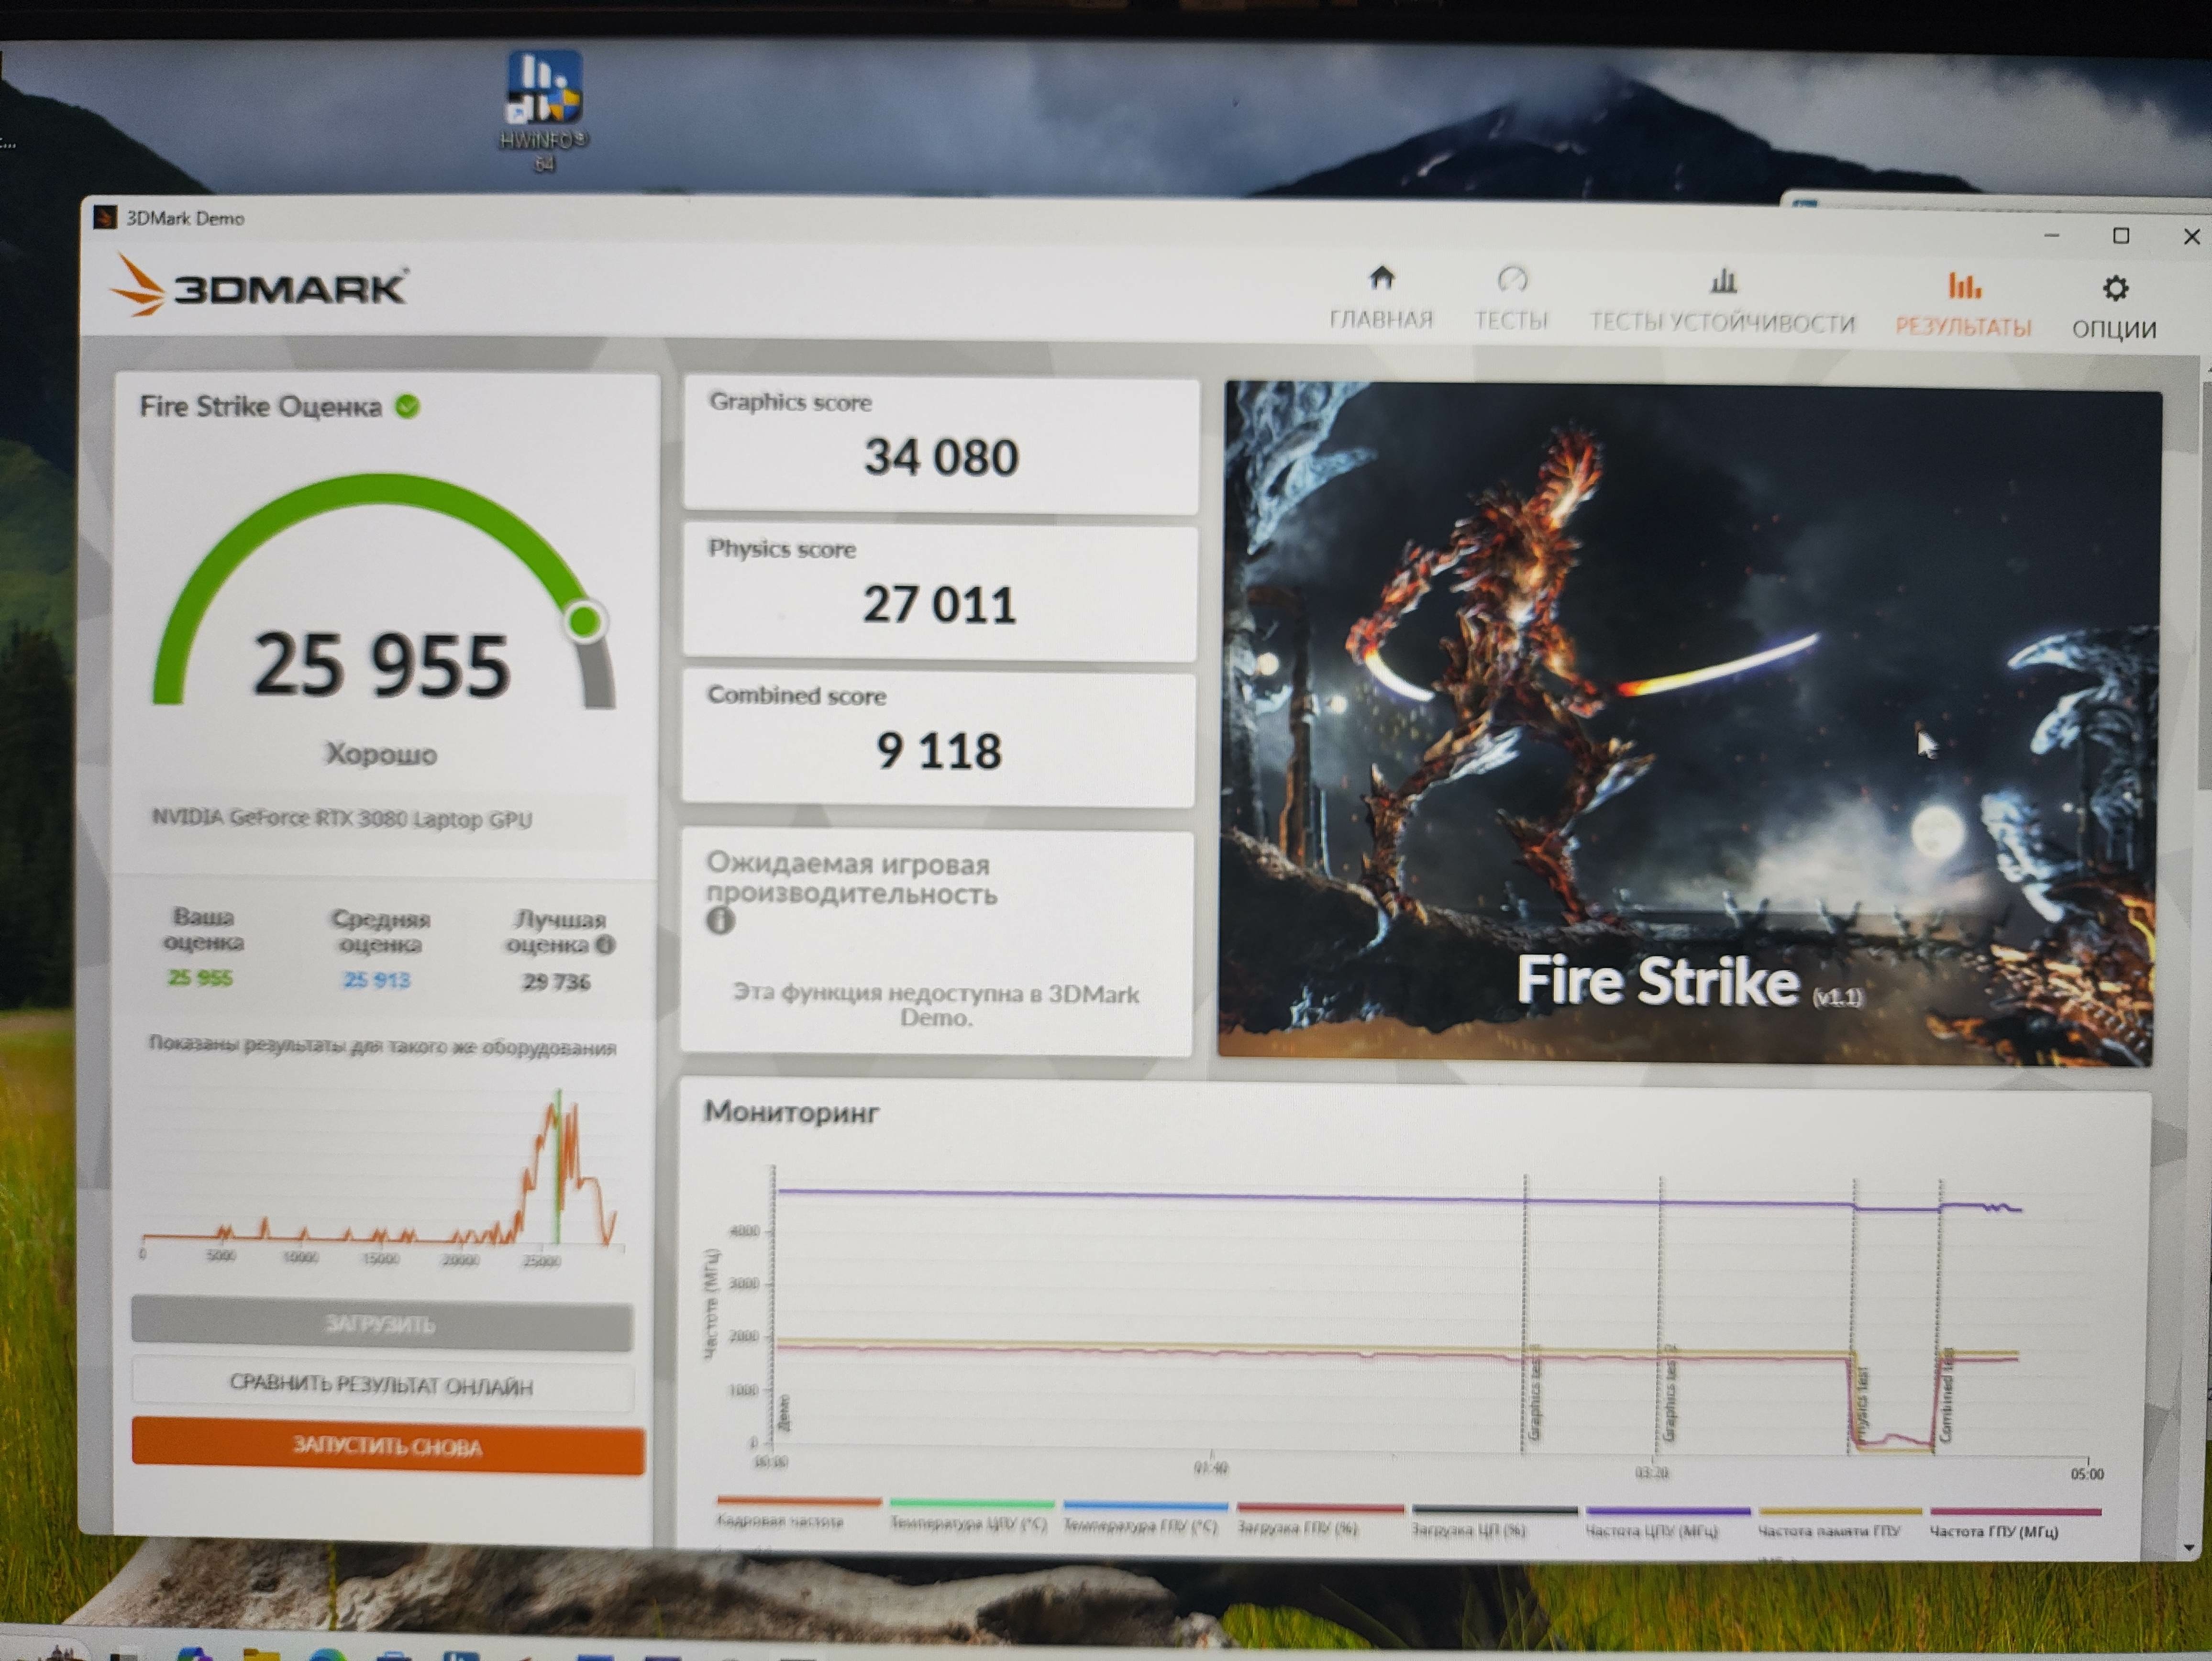This screenshot has width=2212, height=1661.
Task: Open Tests (ТЕСТЫ) gauge icon
Action: pyautogui.click(x=1511, y=280)
